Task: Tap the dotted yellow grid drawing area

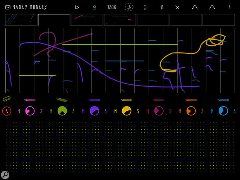Action: coord(120,147)
